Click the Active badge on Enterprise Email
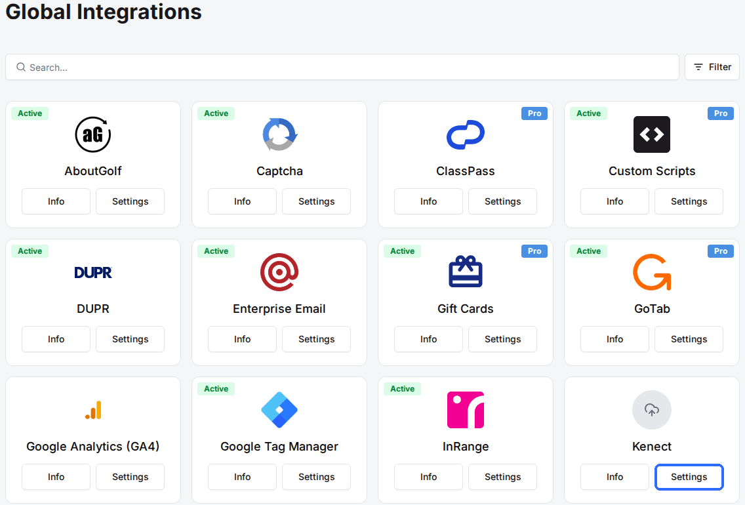 coord(216,251)
